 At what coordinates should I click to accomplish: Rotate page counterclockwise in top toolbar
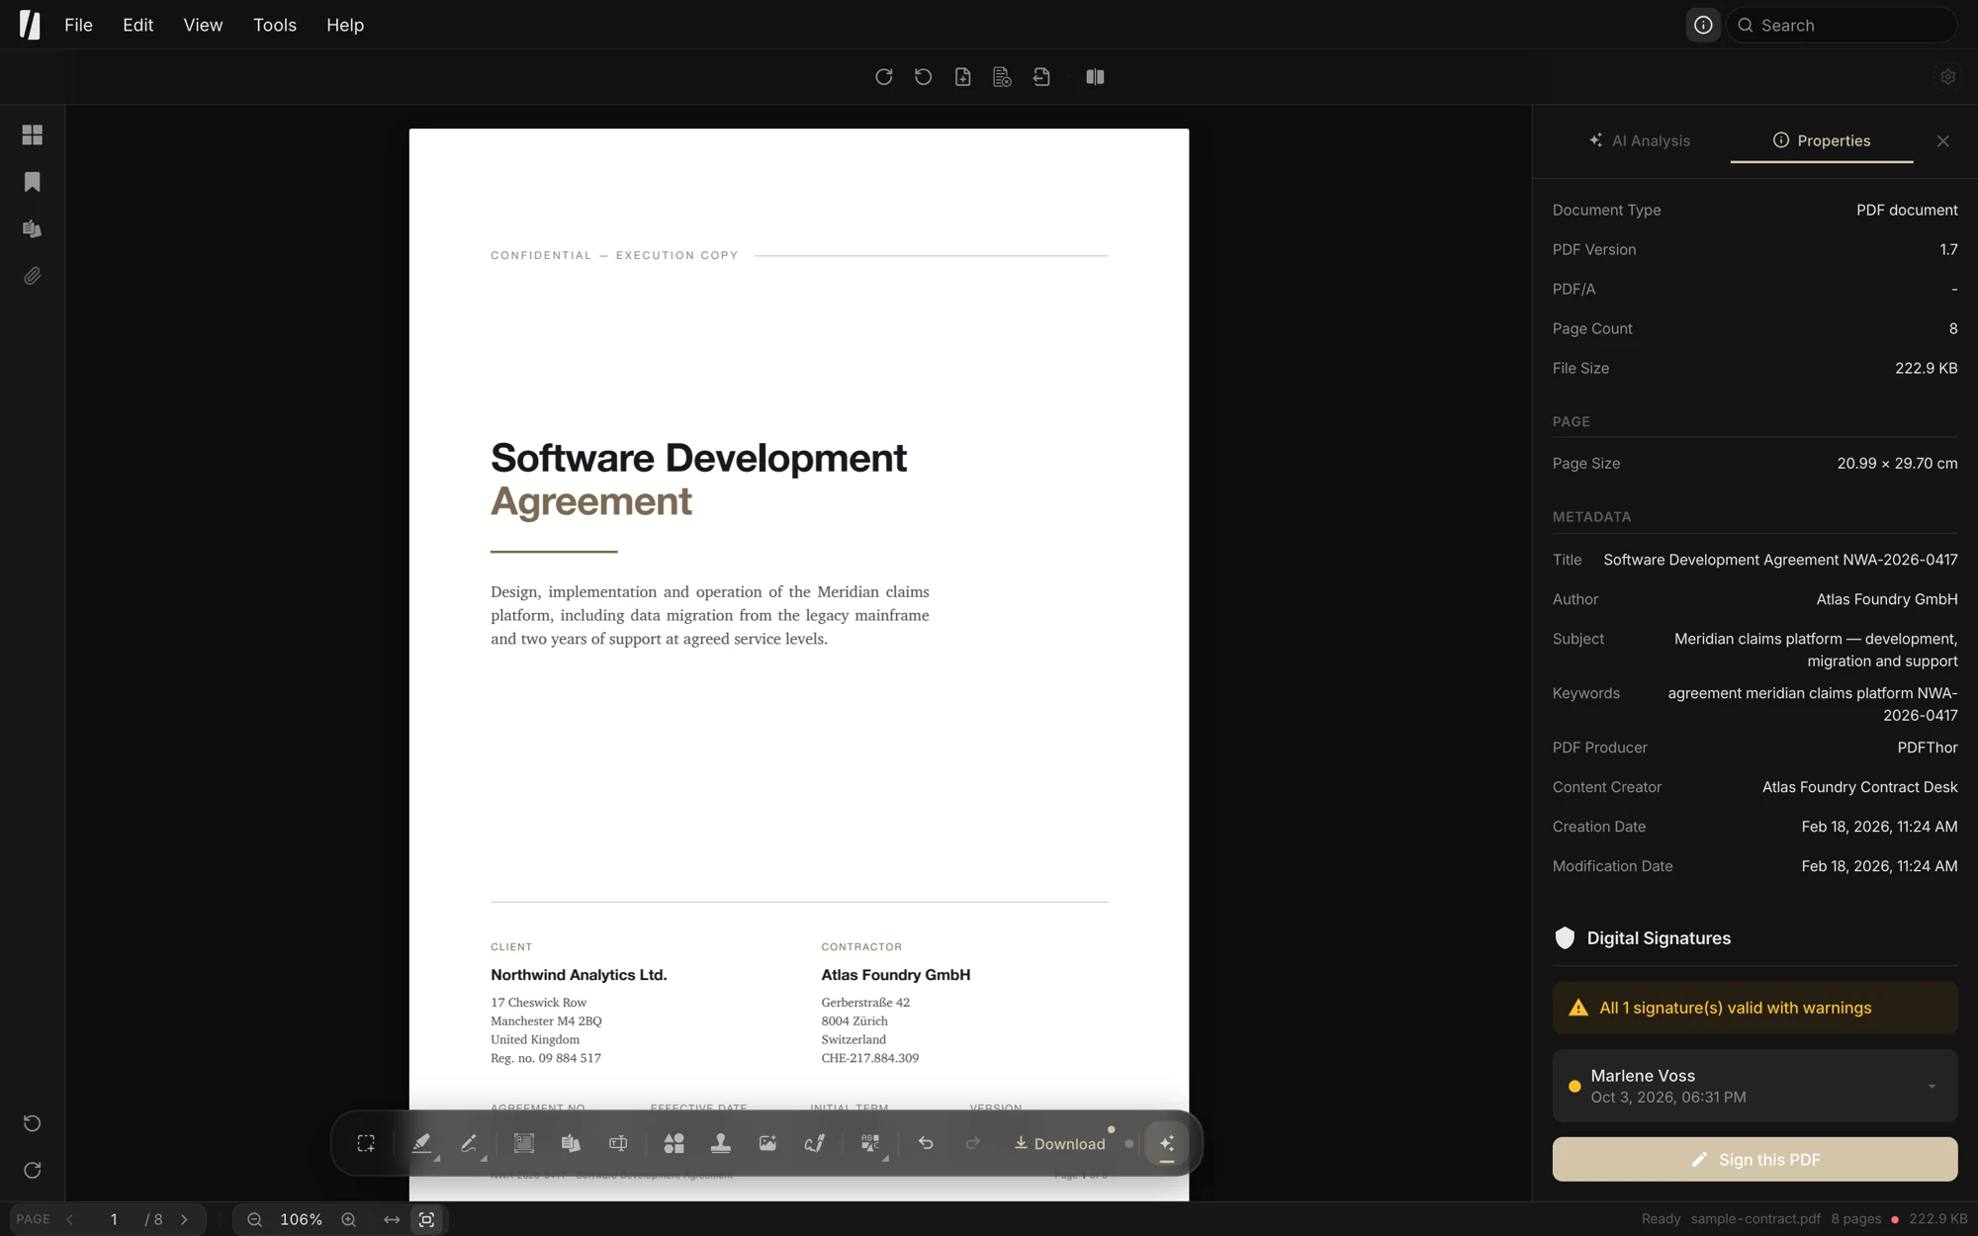(924, 77)
